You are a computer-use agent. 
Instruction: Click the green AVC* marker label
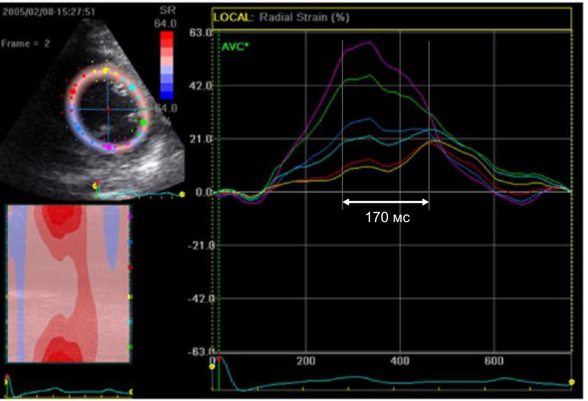coord(234,46)
